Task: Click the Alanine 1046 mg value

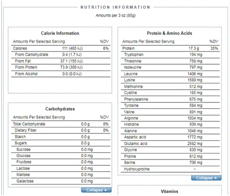Action: (195, 131)
